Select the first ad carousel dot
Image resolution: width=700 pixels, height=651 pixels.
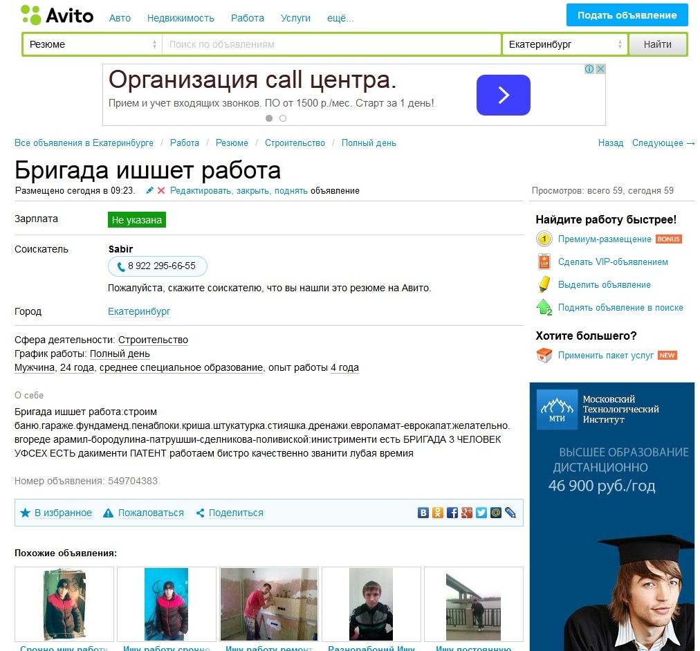(269, 118)
